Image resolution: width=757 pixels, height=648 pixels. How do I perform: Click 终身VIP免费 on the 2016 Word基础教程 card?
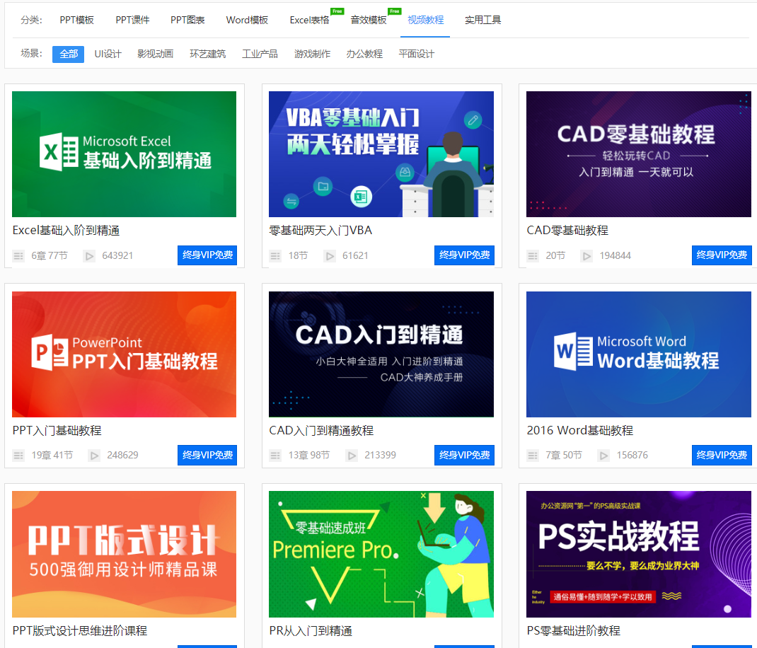click(722, 456)
